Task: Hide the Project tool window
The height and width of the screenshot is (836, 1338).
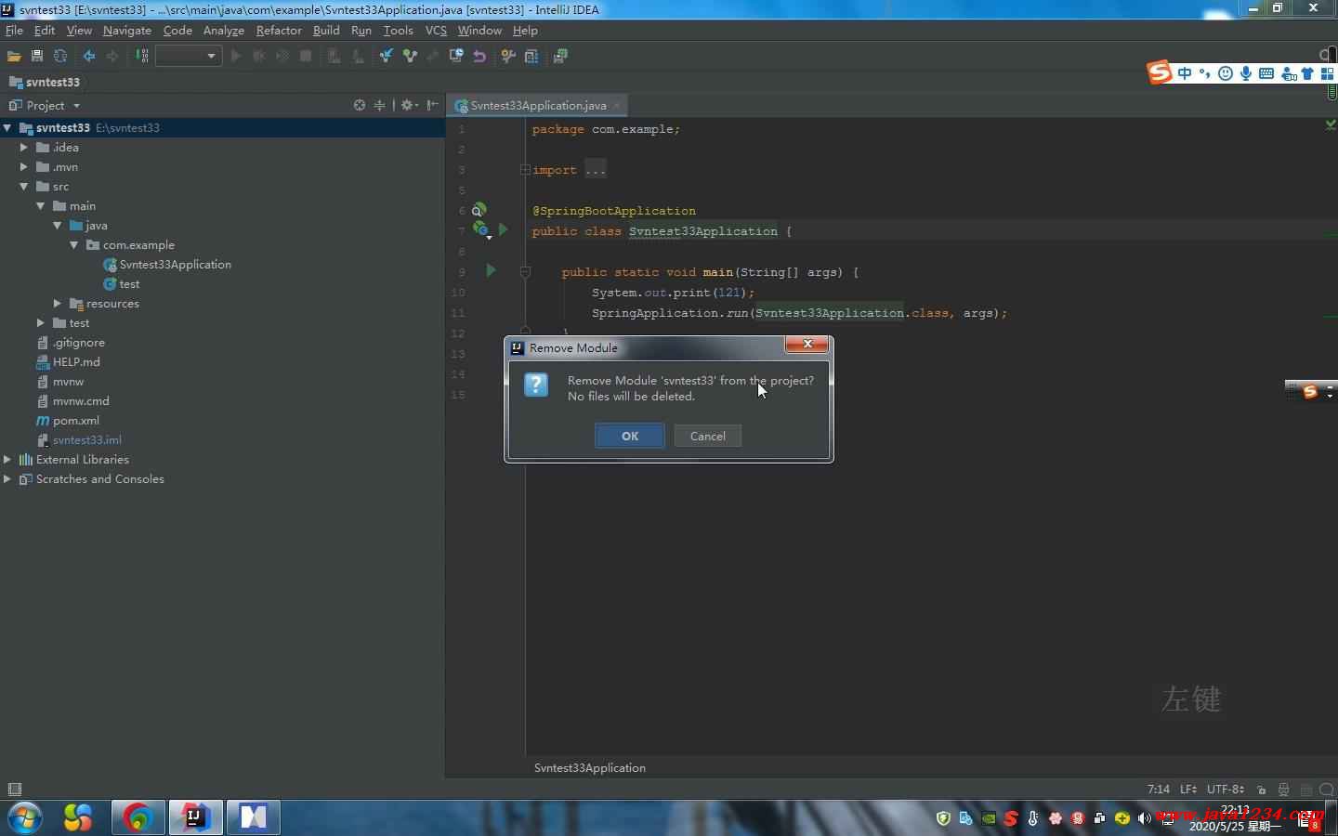Action: point(432,105)
